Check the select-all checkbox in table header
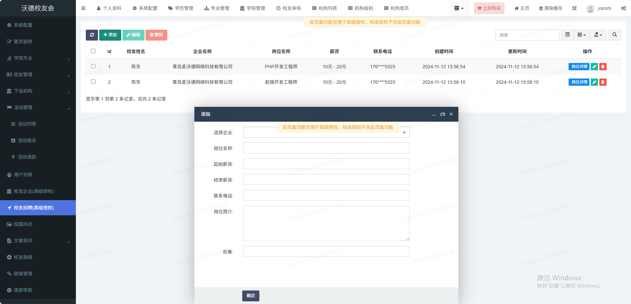The image size is (631, 304). 93,51
